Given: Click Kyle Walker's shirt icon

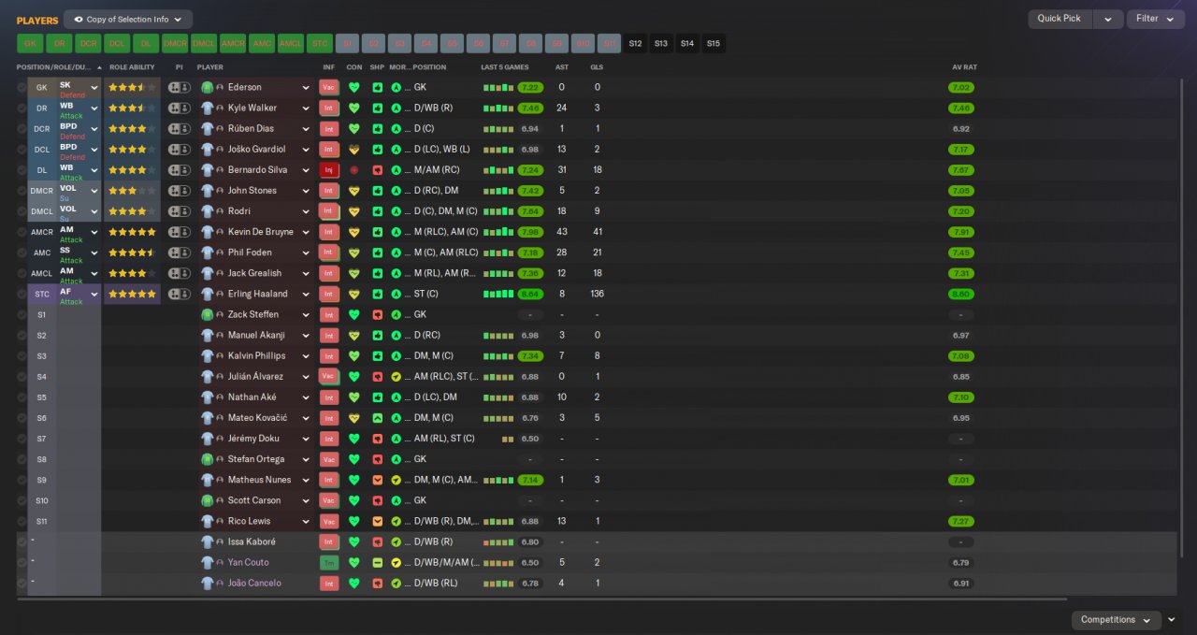Looking at the screenshot, I should [x=208, y=108].
